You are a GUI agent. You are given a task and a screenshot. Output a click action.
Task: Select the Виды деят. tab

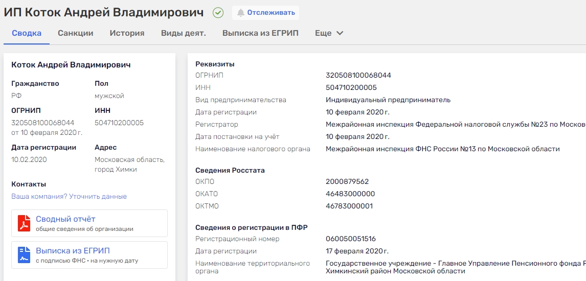point(183,33)
